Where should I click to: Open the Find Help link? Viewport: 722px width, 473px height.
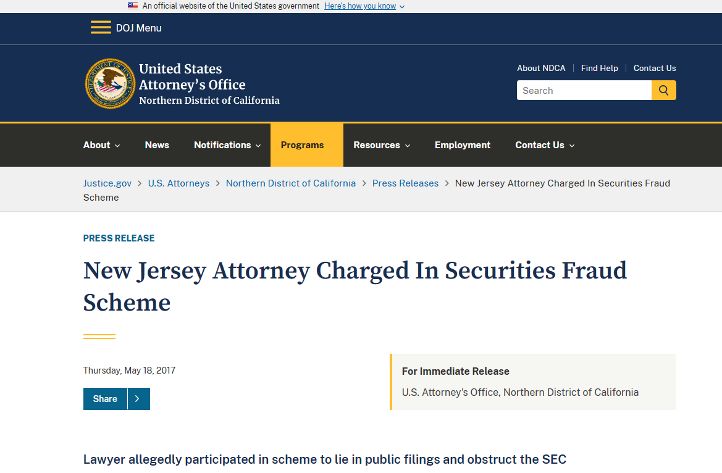tap(599, 68)
